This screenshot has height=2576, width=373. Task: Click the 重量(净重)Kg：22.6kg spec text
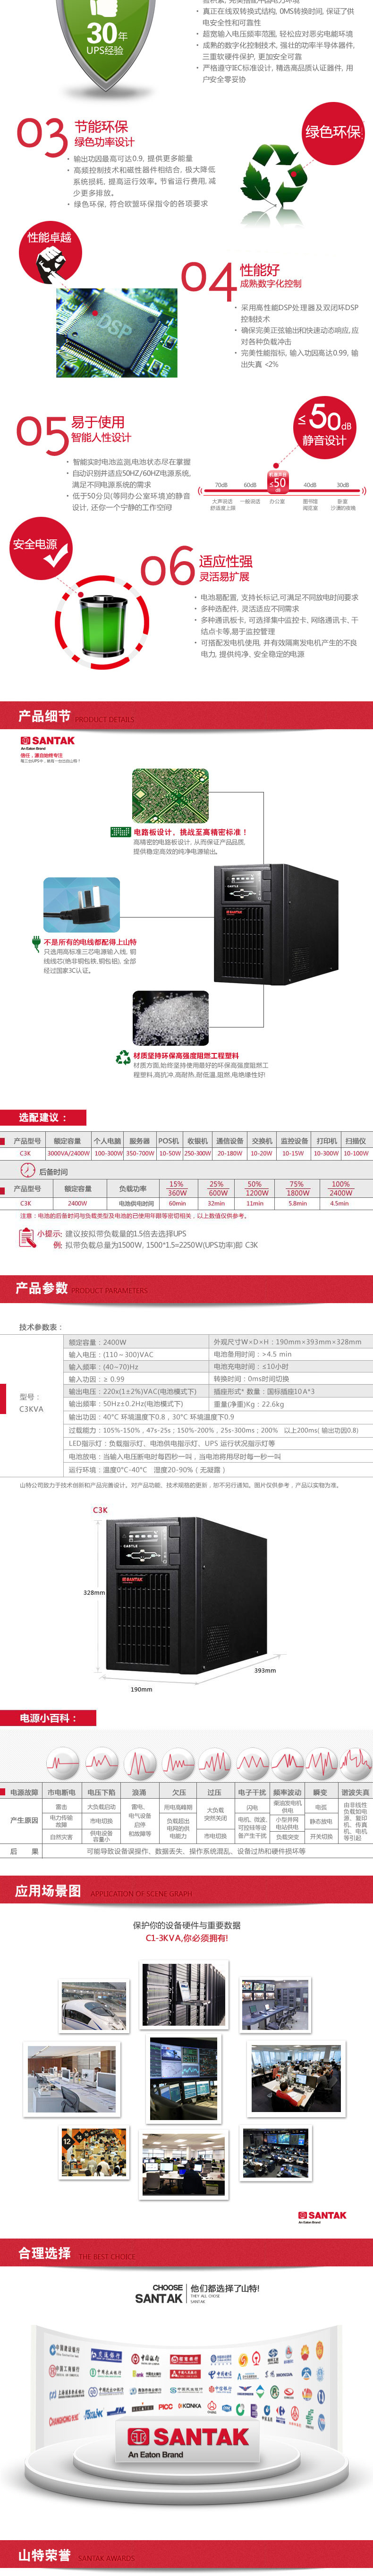(249, 1403)
